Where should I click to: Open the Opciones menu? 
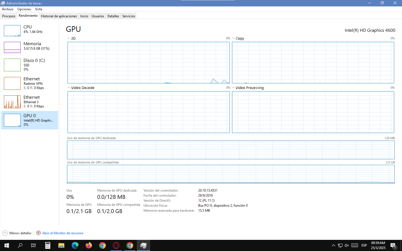point(24,9)
